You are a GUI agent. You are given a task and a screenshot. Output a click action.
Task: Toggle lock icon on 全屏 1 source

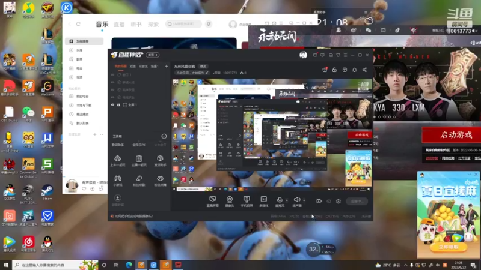point(118,104)
